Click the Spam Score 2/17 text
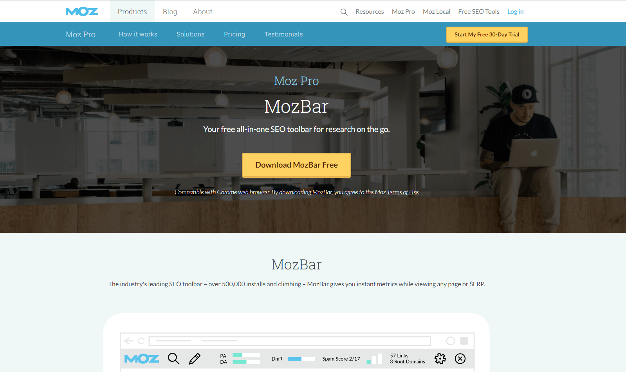Image resolution: width=626 pixels, height=372 pixels. 341,359
